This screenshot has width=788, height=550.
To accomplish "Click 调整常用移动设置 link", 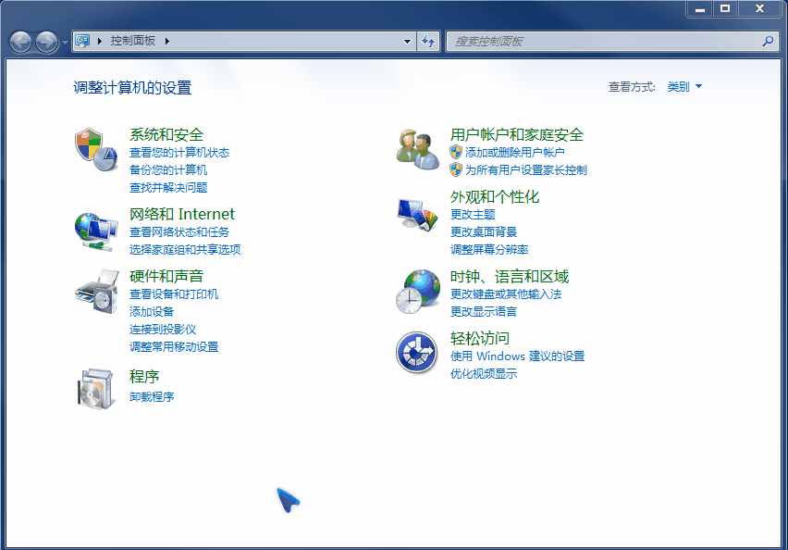I will pyautogui.click(x=174, y=346).
